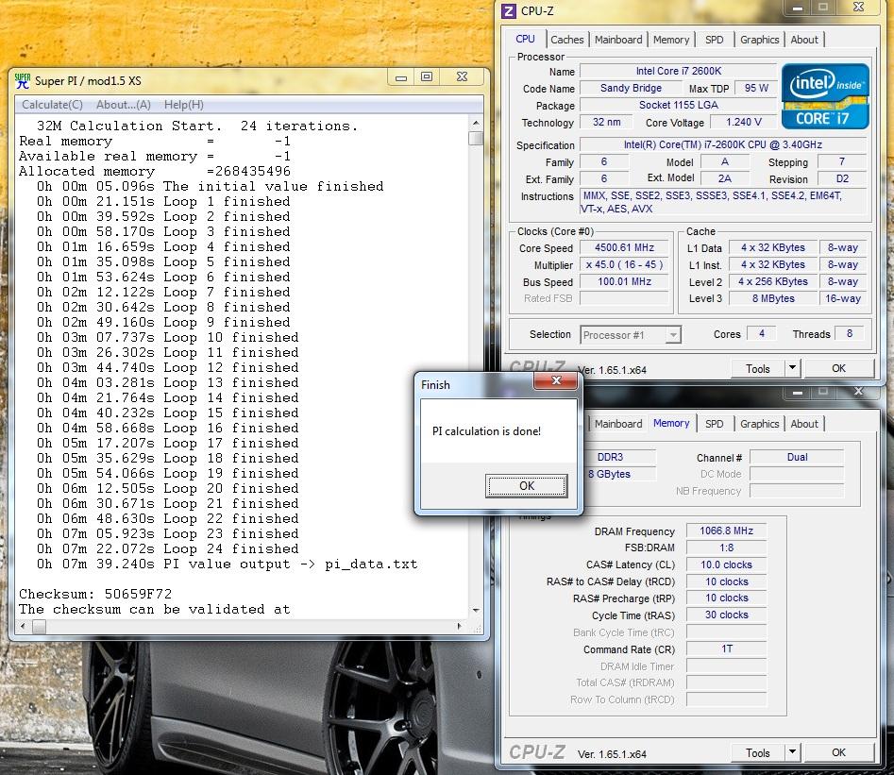The height and width of the screenshot is (775, 894).
Task: Open Memory tab in top CPU-Z
Action: [x=671, y=40]
